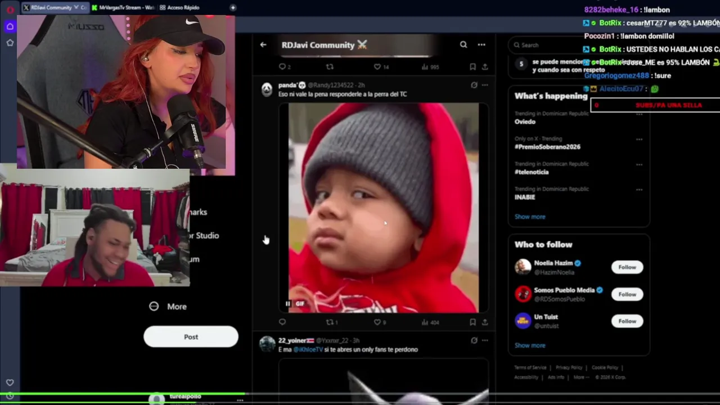Open a new browser tab with plus
This screenshot has height=405, width=720.
[x=233, y=7]
